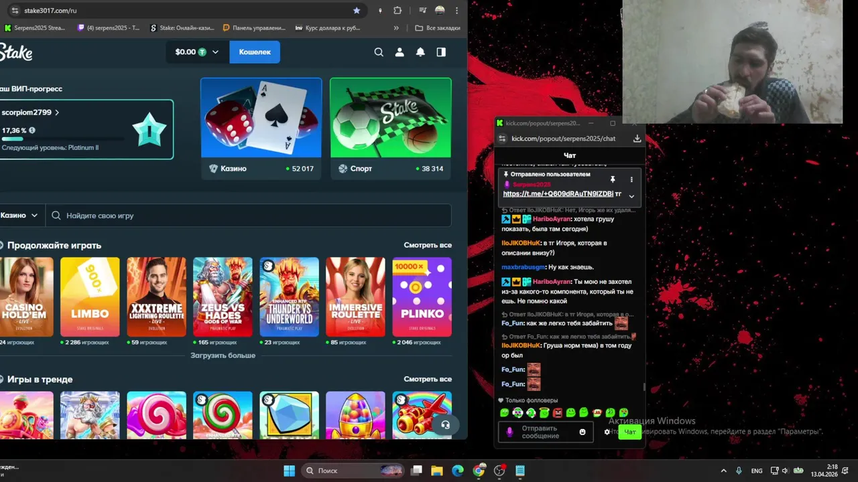Open scorpiom2799 VIP profile chevron
Viewport: 858px width, 482px height.
pyautogui.click(x=57, y=112)
